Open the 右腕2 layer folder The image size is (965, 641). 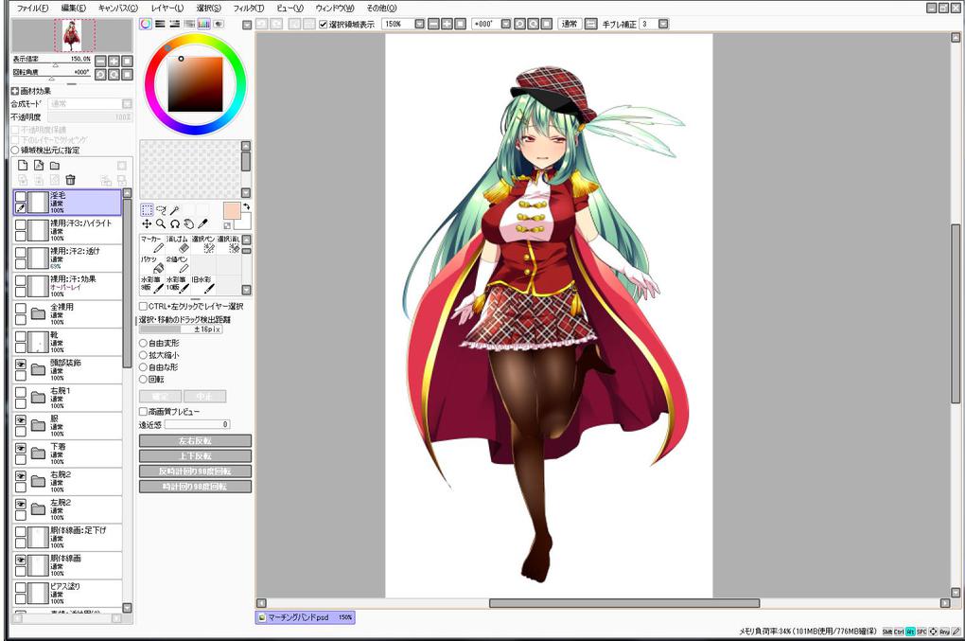tap(38, 482)
